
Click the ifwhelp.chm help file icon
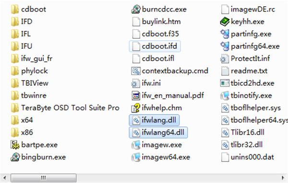pyautogui.click(x=136, y=108)
